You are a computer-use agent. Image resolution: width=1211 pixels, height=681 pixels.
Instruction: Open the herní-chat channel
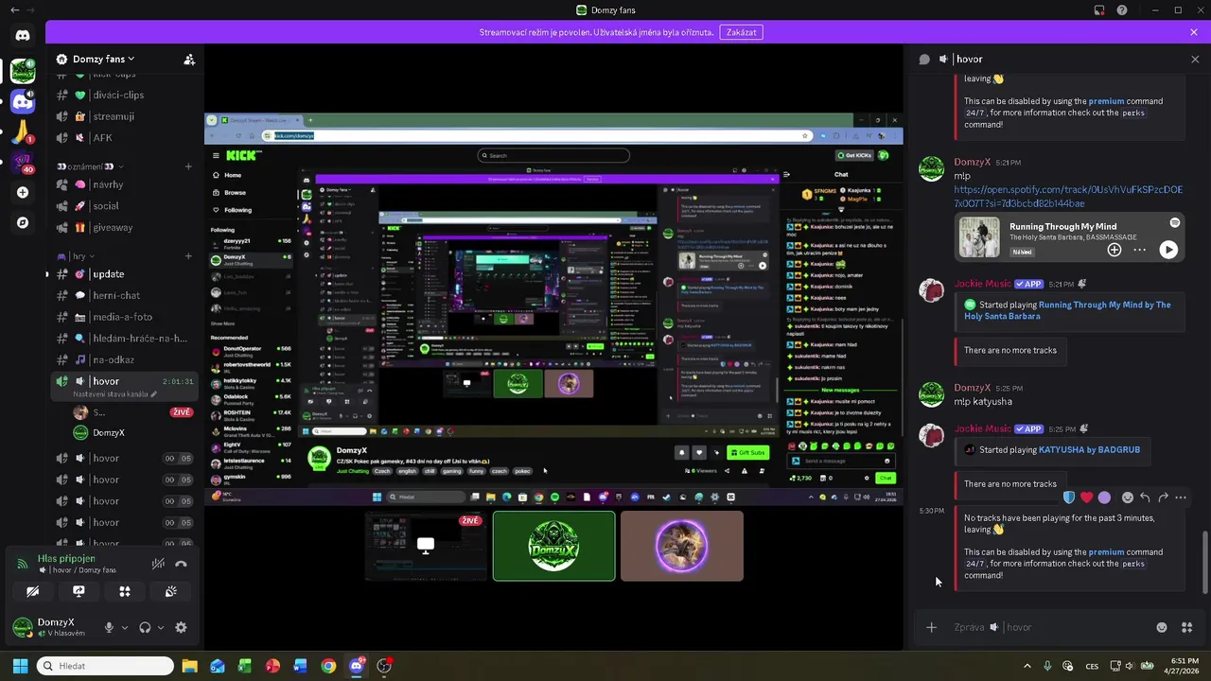click(125, 295)
